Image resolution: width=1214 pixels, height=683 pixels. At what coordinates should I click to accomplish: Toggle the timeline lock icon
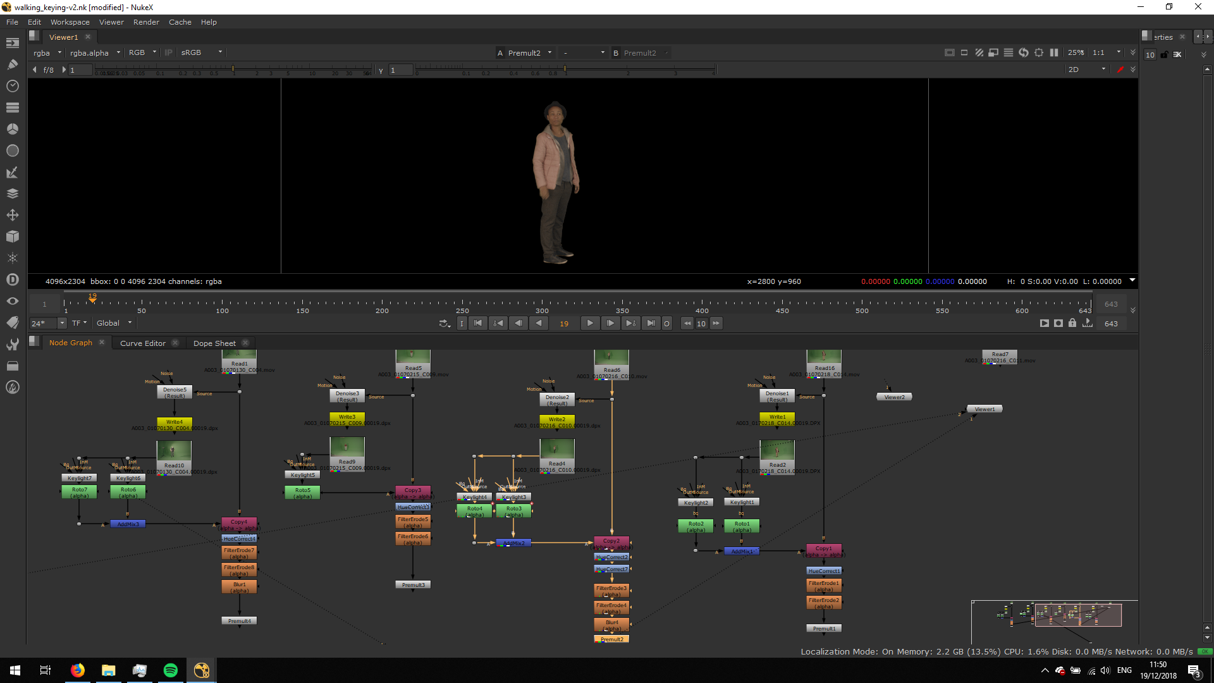point(1072,323)
